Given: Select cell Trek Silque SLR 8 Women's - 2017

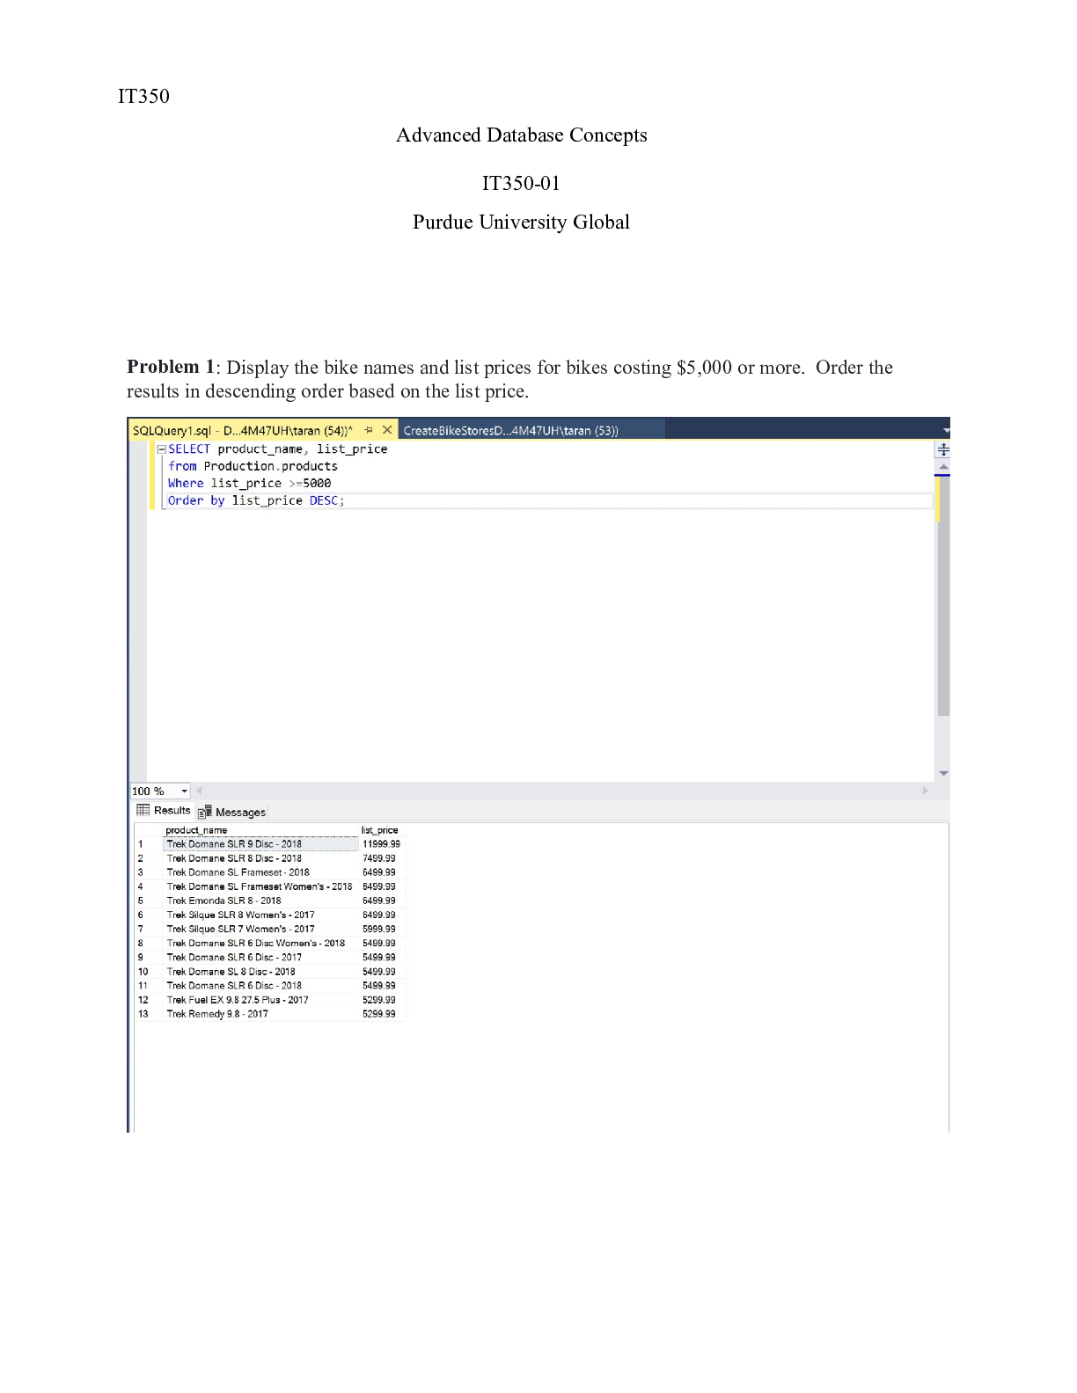Looking at the screenshot, I should coord(260,915).
